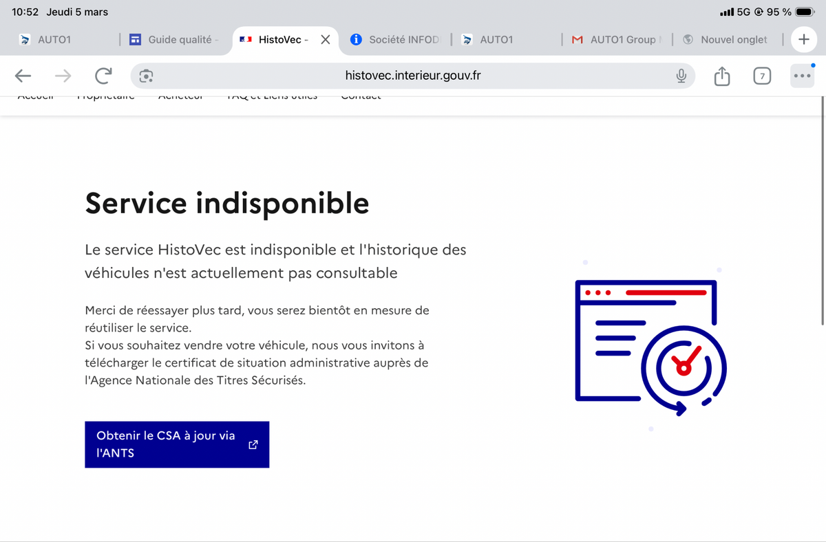Tap the battery indicator in status bar
The image size is (826, 542).
pos(805,12)
